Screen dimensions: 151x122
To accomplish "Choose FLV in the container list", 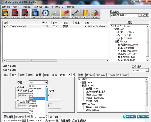I will coord(37,113).
